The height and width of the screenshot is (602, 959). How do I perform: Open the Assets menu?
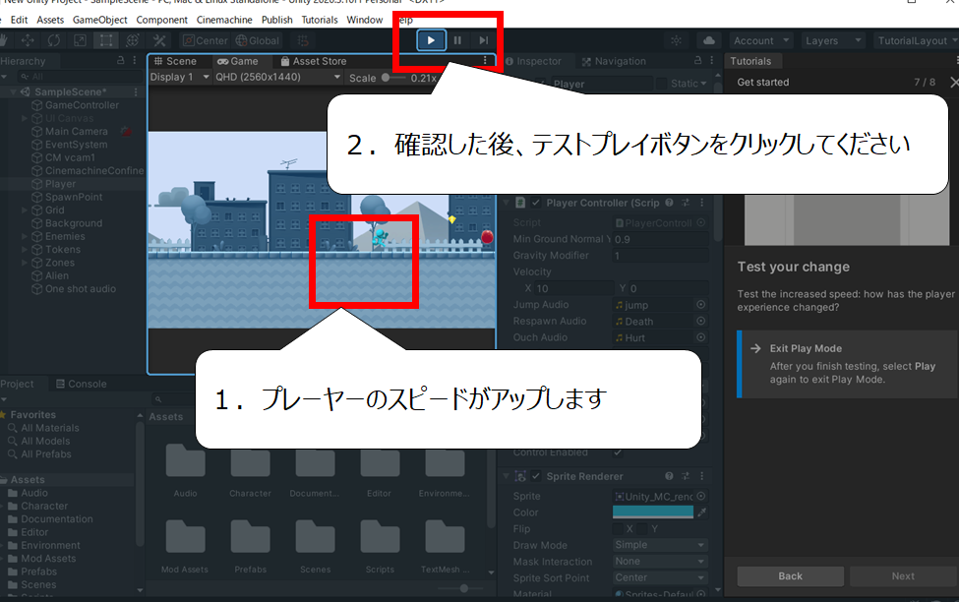click(50, 20)
